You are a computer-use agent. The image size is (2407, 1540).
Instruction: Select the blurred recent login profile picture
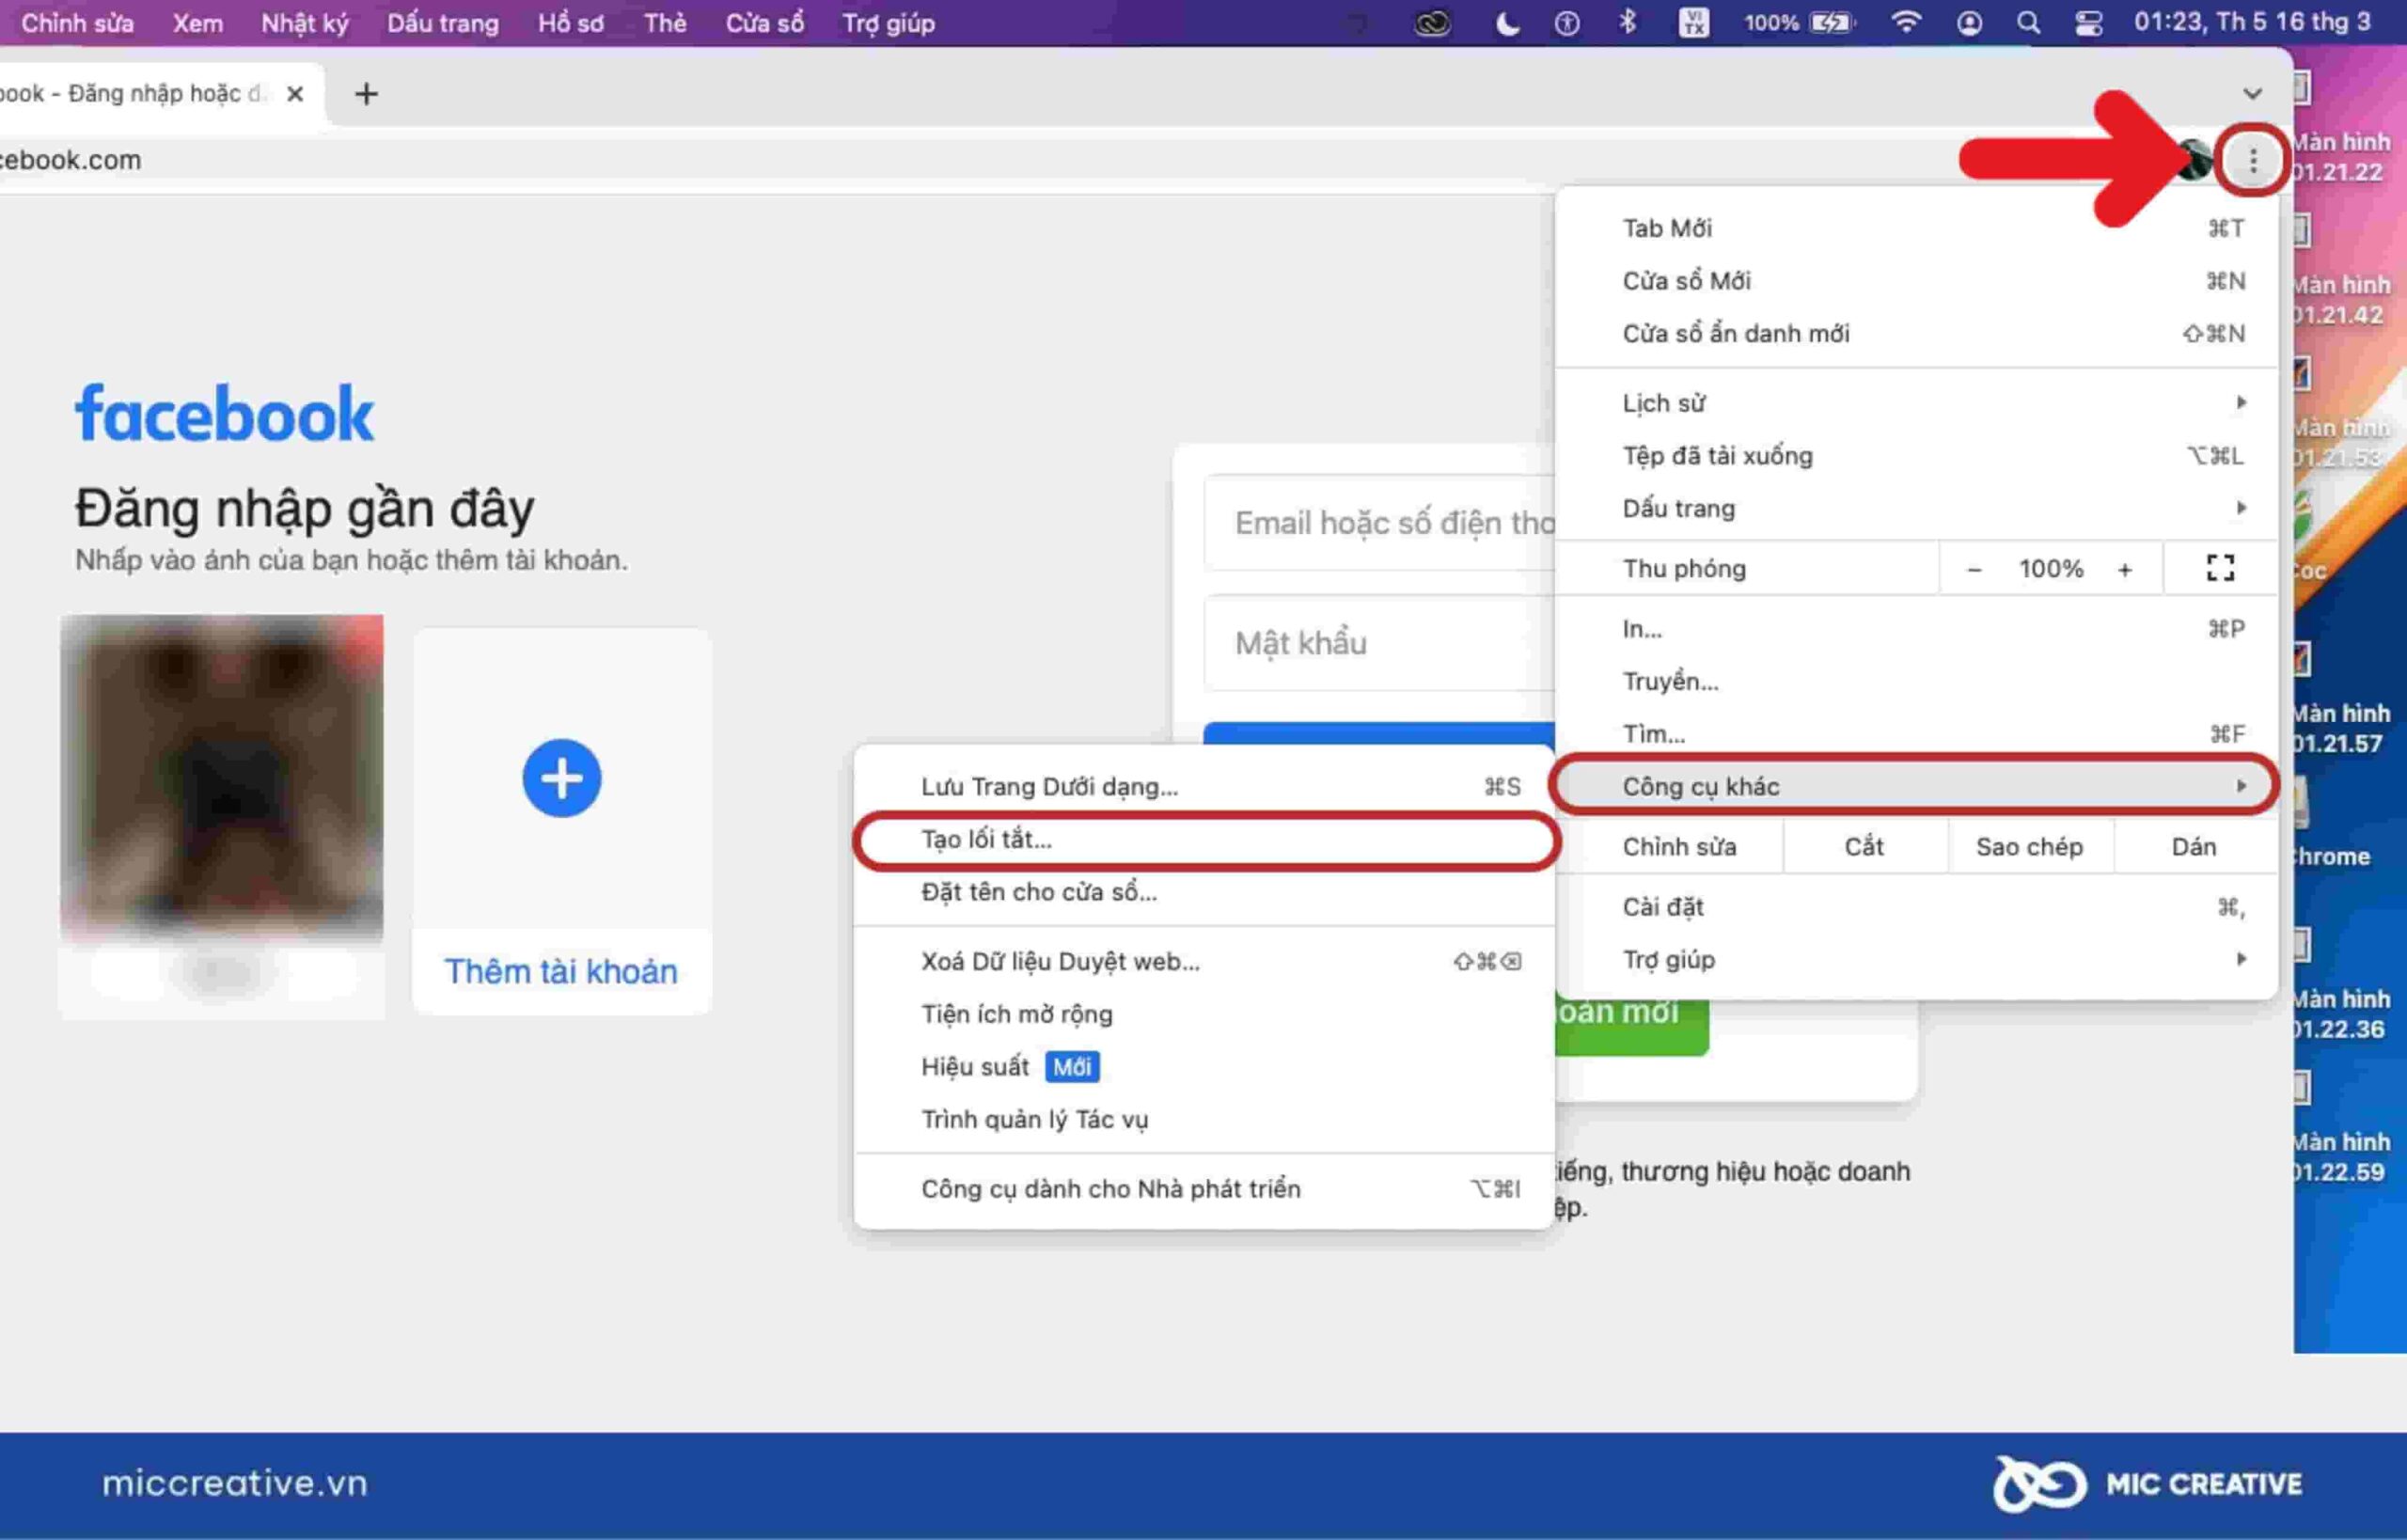[222, 777]
